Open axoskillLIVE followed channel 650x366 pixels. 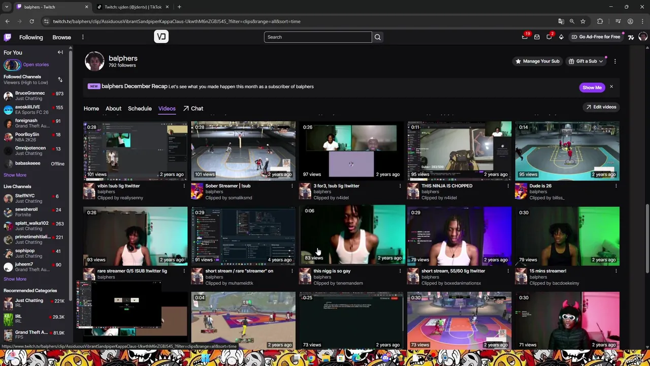coord(34,110)
